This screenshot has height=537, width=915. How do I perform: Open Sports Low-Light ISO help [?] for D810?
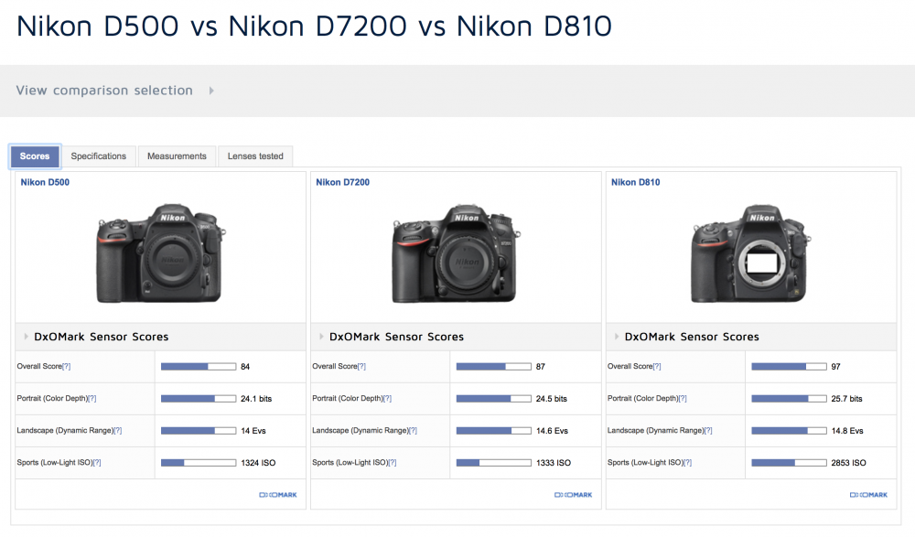[x=687, y=463]
